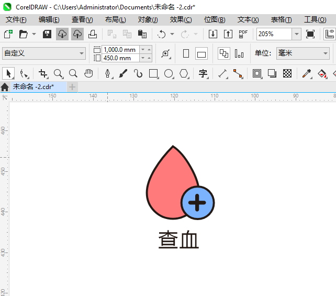
Task: Open a file with folder icon
Action: click(23, 34)
